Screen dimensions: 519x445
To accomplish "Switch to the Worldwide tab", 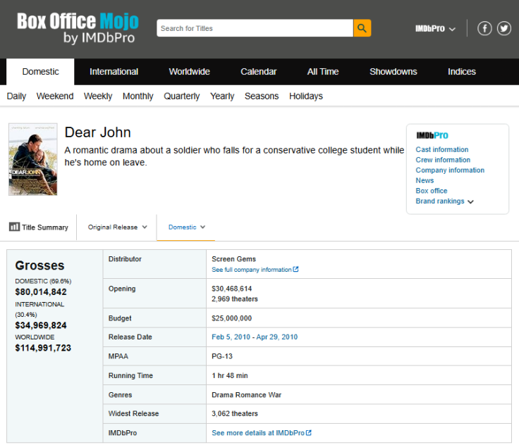I will click(189, 72).
